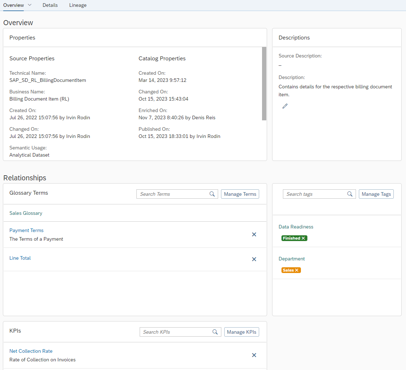Screen dimensions: 406x370
Task: Remove the Finished data readiness tag
Action: tap(303, 238)
